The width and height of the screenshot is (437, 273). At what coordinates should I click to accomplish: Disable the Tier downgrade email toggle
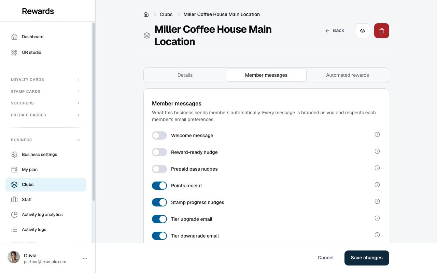[159, 236]
